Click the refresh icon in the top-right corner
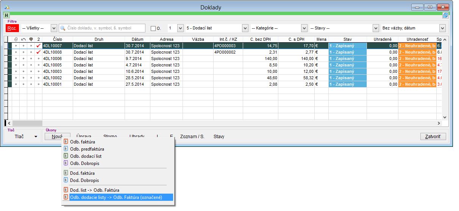Screen dimensions: 459x211 tap(445, 15)
